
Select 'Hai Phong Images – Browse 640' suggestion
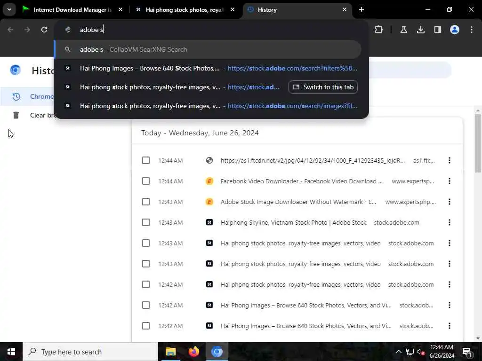point(208,68)
